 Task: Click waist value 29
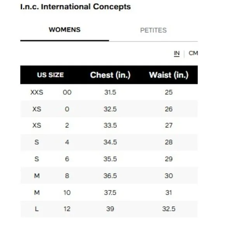[169, 159]
